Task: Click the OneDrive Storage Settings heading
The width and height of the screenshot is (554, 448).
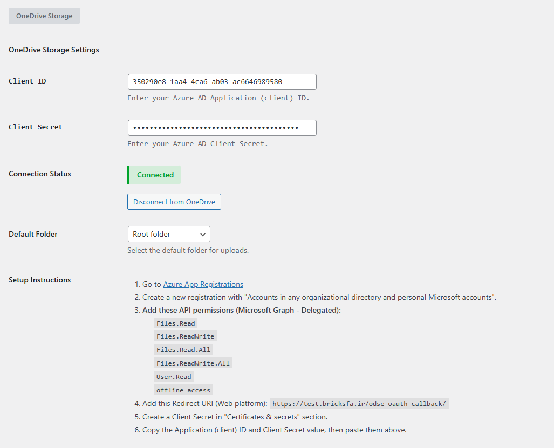Action: 53,50
